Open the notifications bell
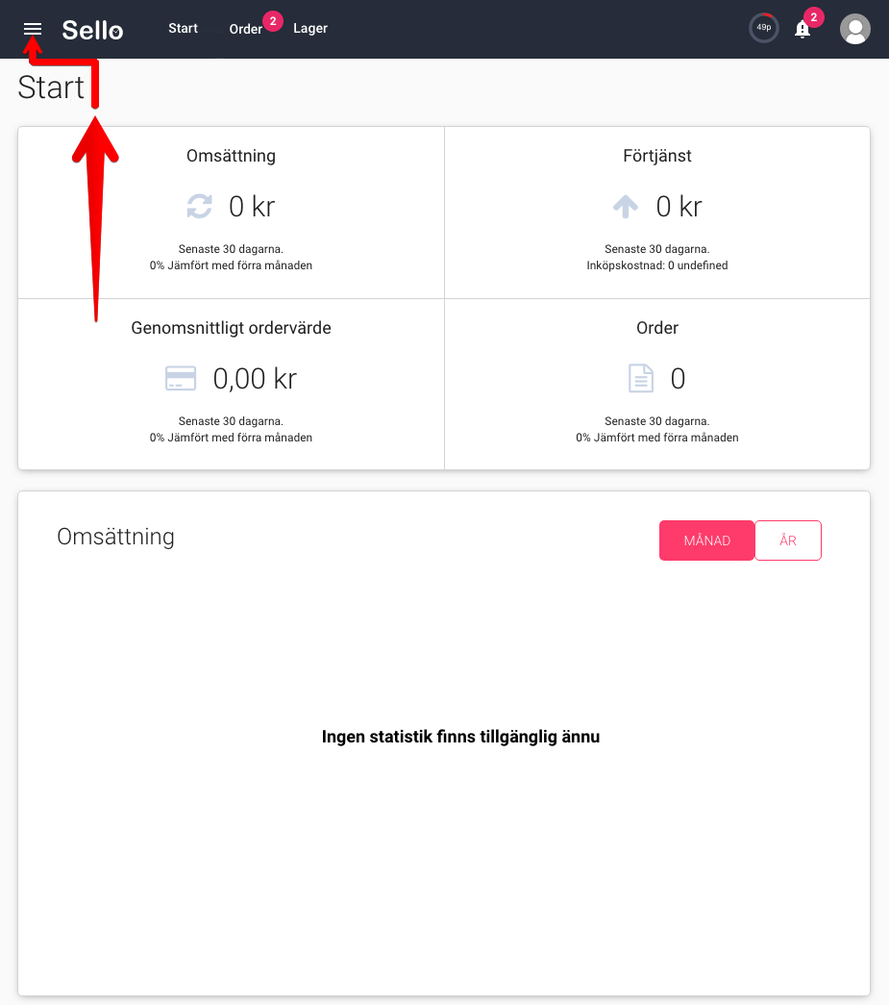 (x=802, y=30)
